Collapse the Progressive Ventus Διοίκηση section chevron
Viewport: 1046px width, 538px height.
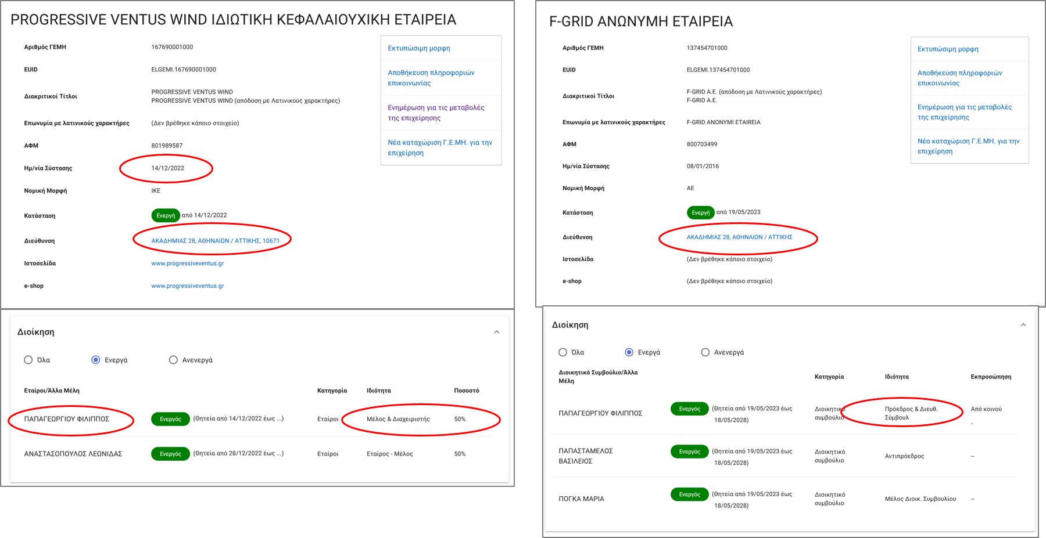click(496, 332)
